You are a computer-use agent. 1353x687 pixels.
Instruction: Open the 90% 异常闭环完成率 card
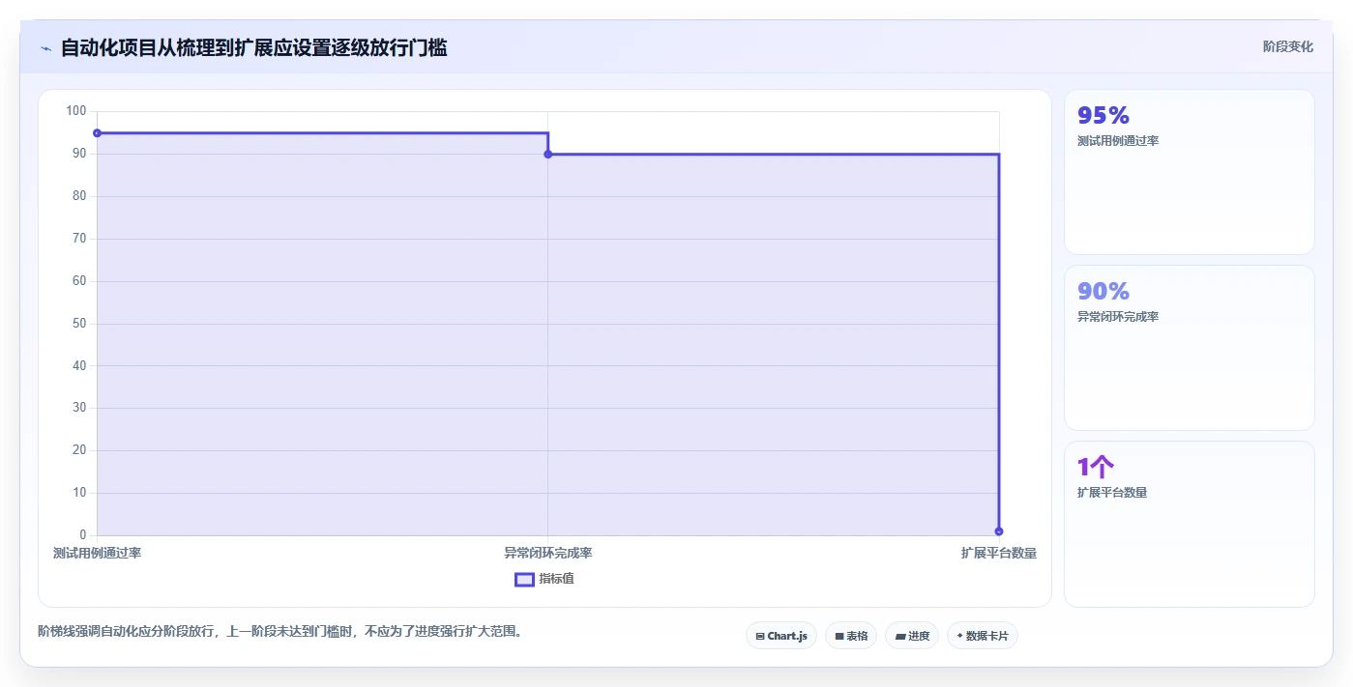click(x=1190, y=348)
